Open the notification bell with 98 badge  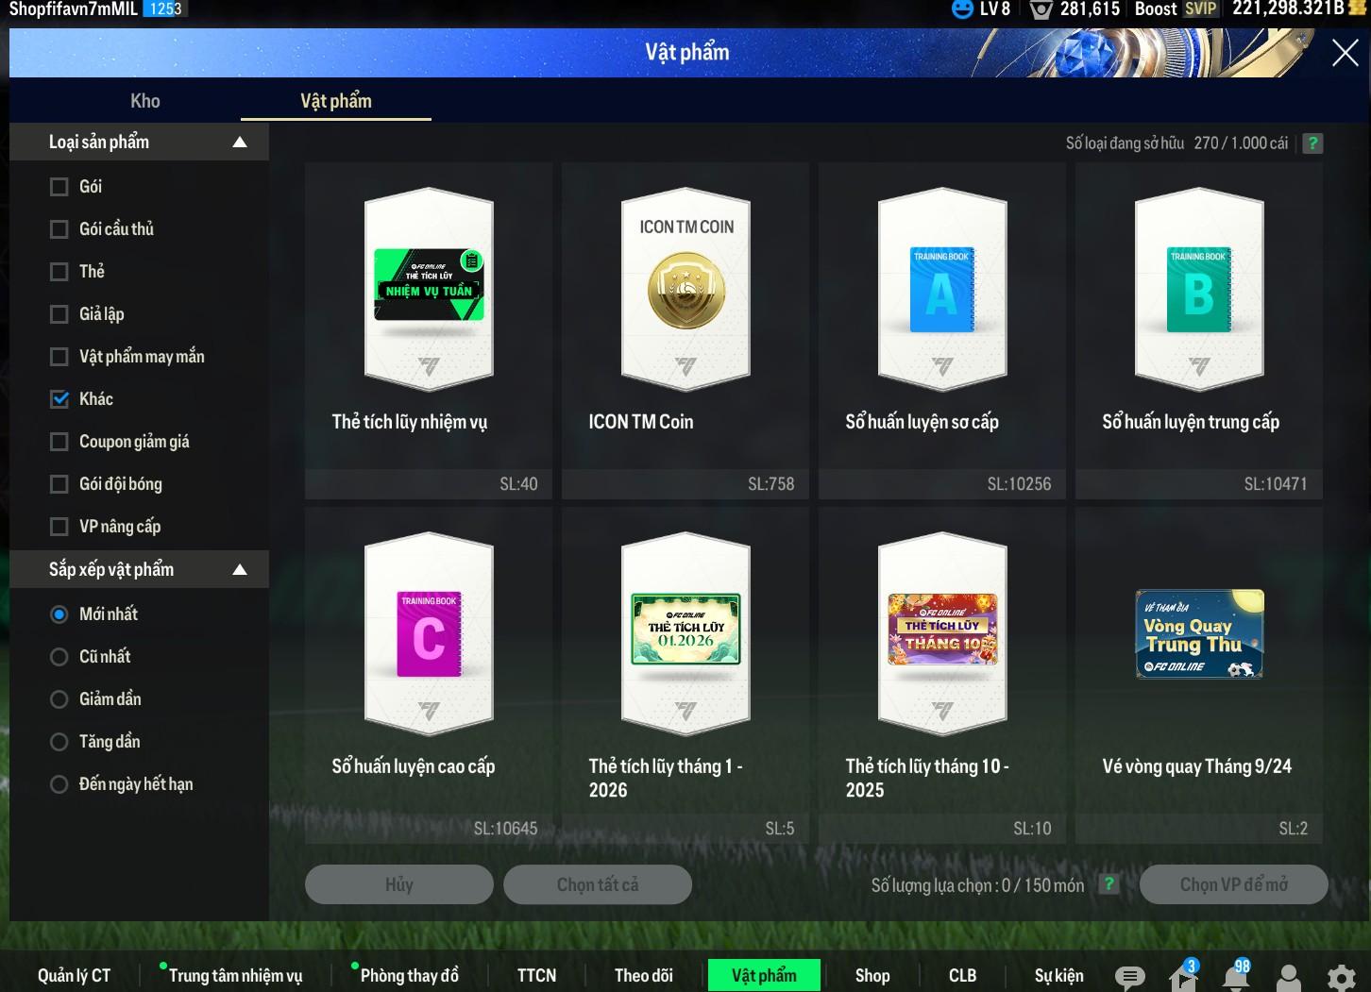[x=1236, y=976]
